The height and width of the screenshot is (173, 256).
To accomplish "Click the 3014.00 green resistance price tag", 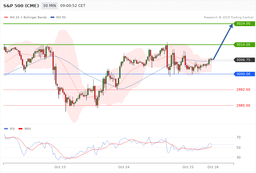I will point(244,44).
